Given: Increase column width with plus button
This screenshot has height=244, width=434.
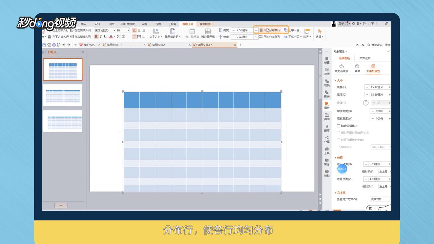Looking at the screenshot, I should (x=256, y=37).
